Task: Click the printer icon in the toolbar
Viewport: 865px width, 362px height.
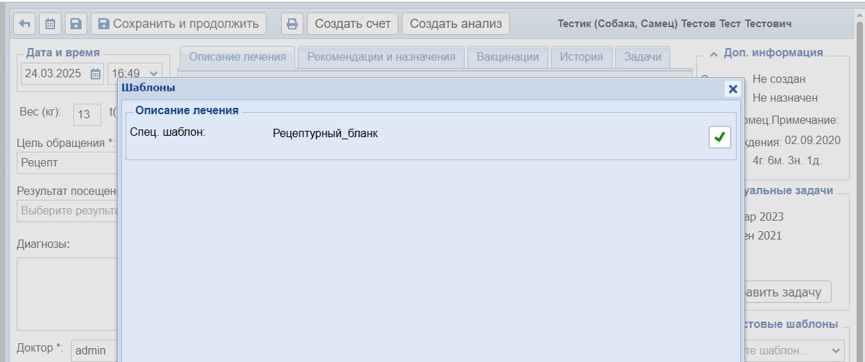Action: [x=292, y=24]
